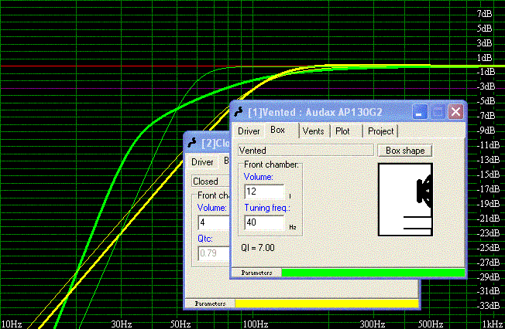Click the blue Volume label in Vented window
505x329 pixels.
[x=258, y=177]
